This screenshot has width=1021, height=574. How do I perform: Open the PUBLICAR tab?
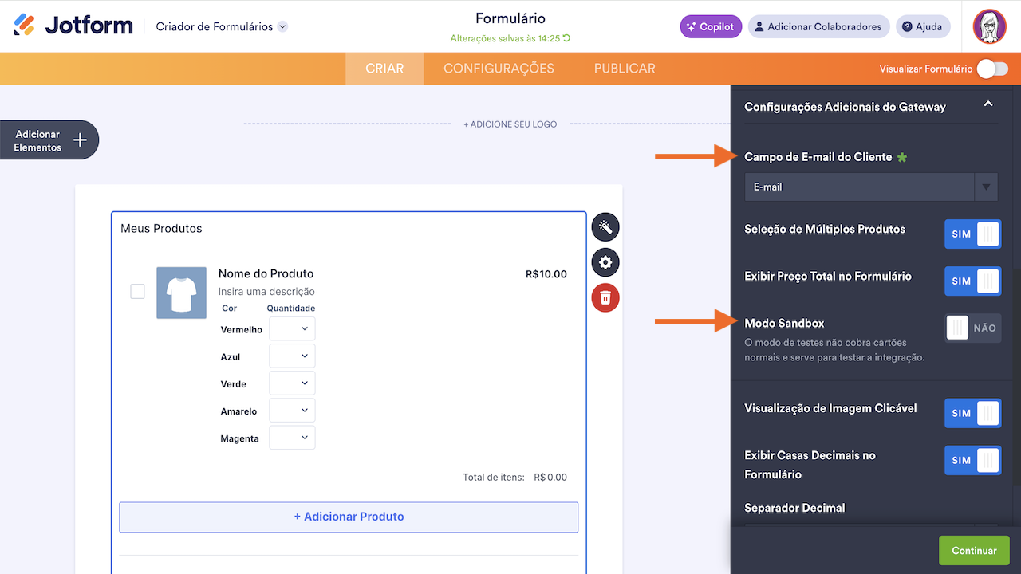(x=624, y=69)
